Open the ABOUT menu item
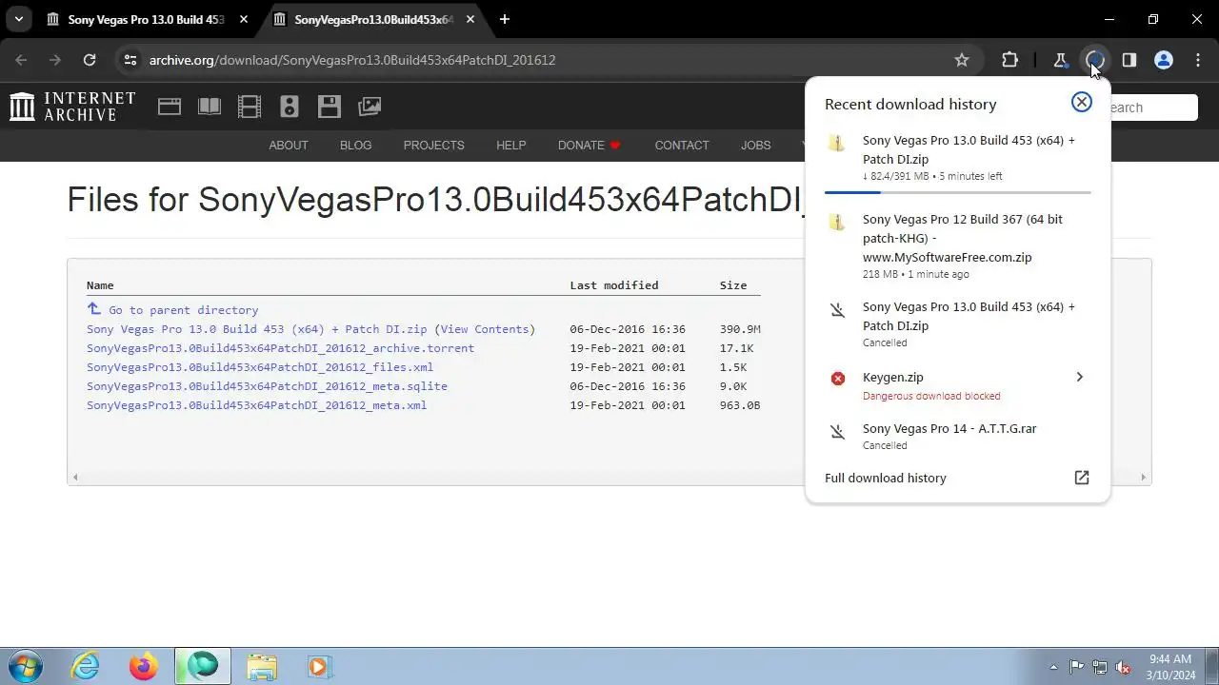The width and height of the screenshot is (1219, 685). [289, 145]
